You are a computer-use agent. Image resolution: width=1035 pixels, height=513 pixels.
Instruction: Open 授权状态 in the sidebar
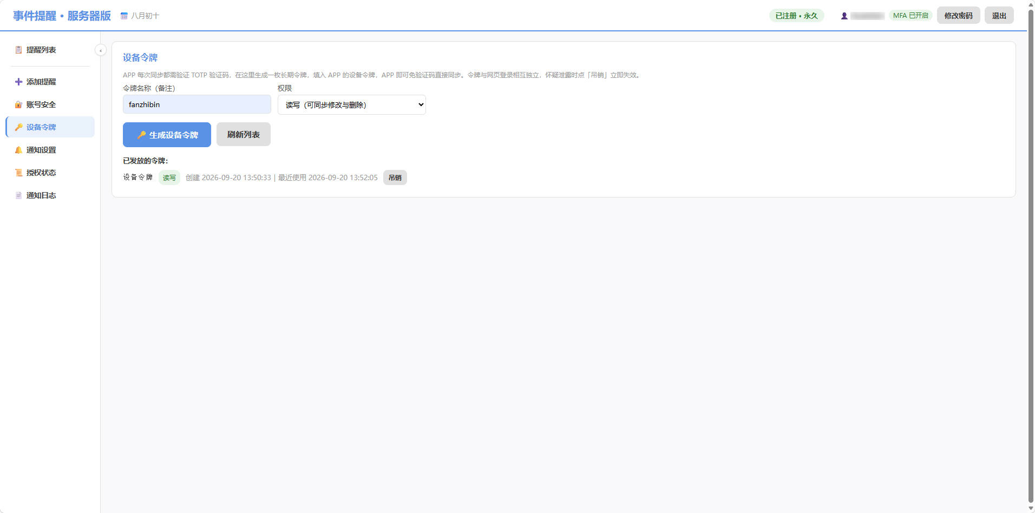click(x=50, y=173)
